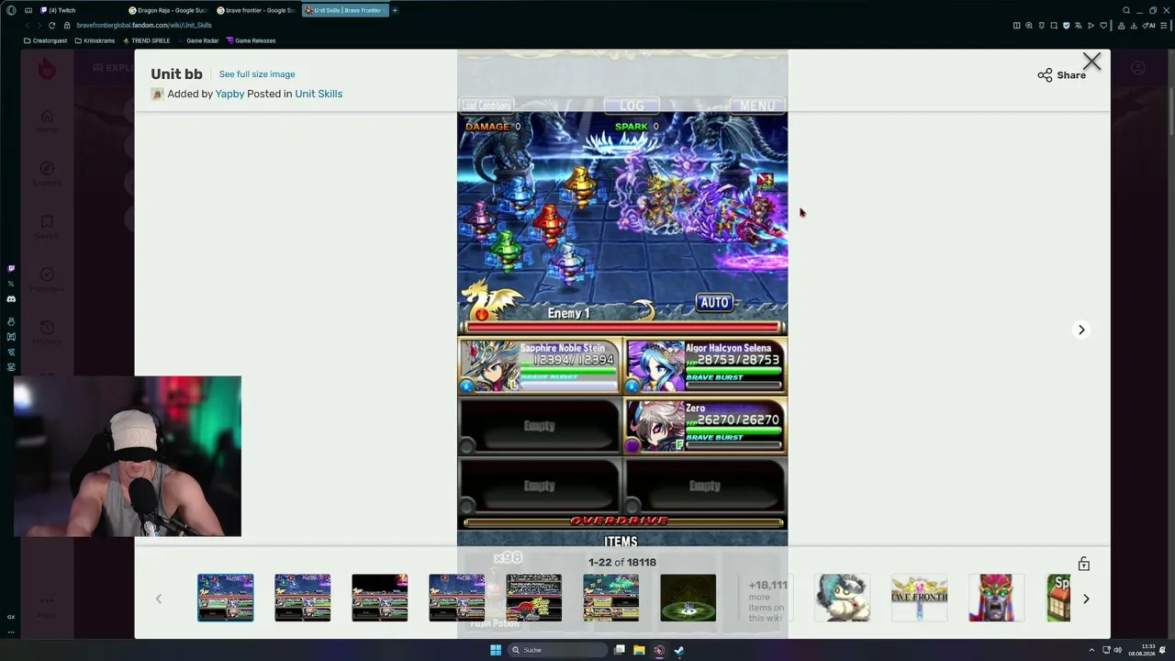Go to the next image with the right arrow
Viewport: 1175px width, 661px height.
[x=1081, y=330]
